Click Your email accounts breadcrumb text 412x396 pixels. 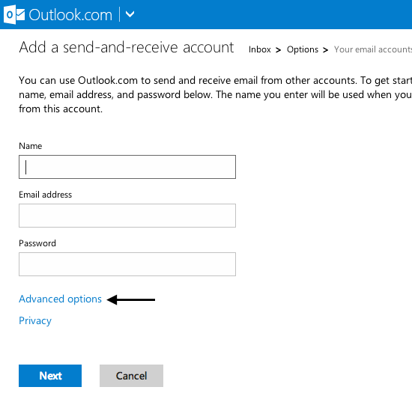(373, 49)
